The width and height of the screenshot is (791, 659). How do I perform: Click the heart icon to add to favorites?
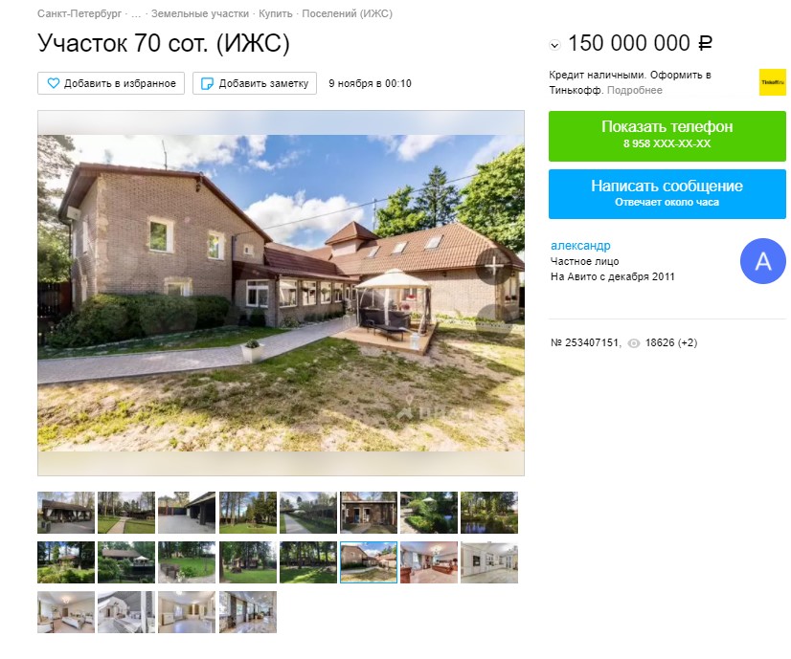point(53,83)
